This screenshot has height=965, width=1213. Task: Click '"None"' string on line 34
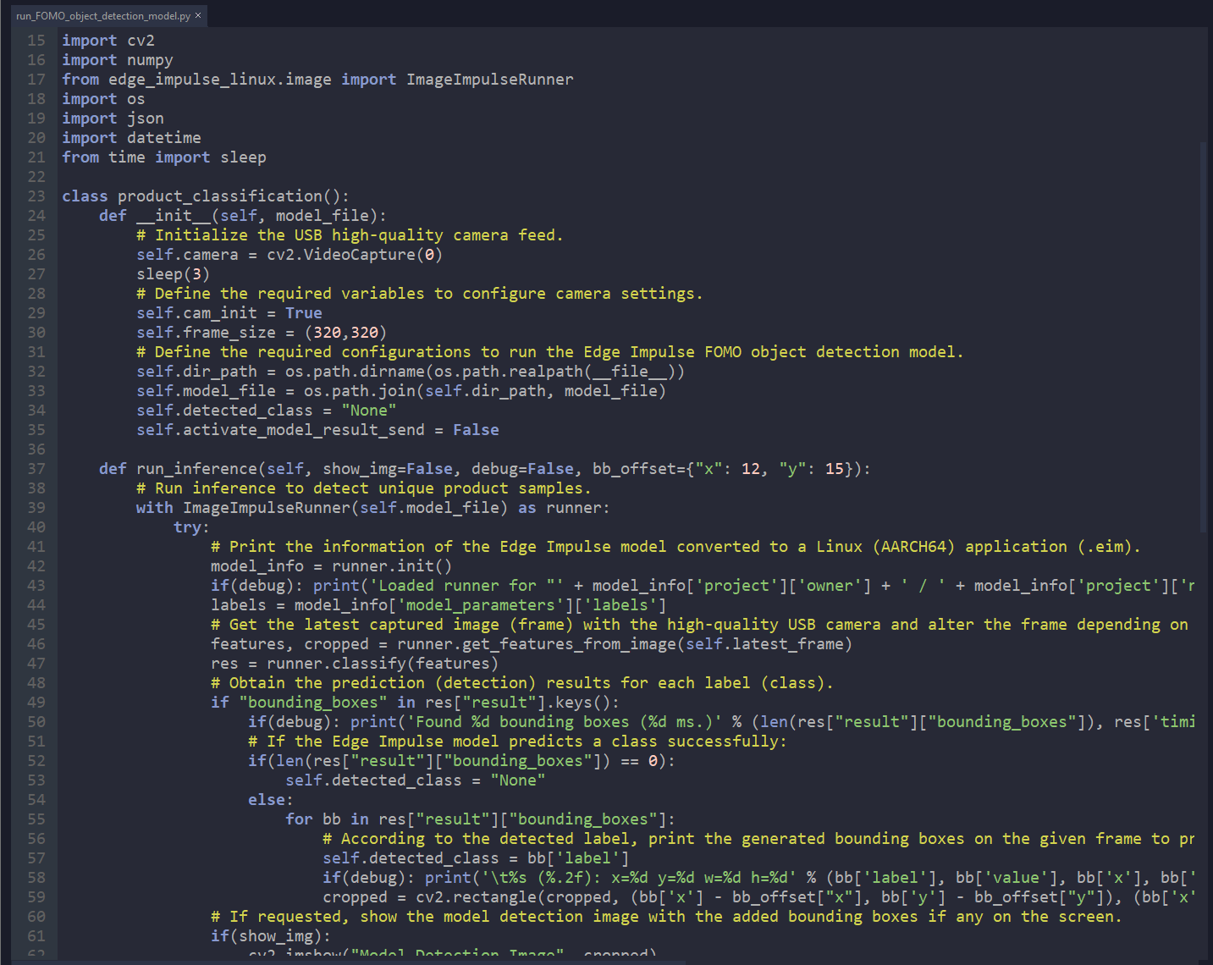[x=369, y=411]
